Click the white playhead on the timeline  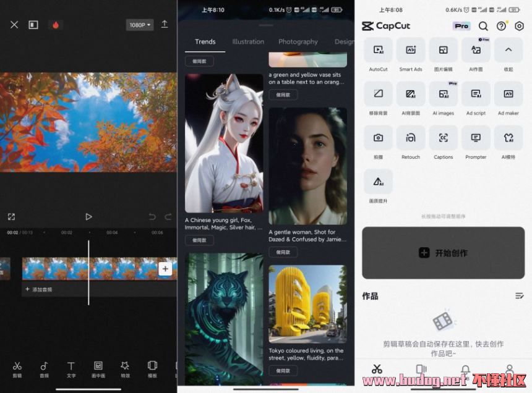pyautogui.click(x=88, y=272)
